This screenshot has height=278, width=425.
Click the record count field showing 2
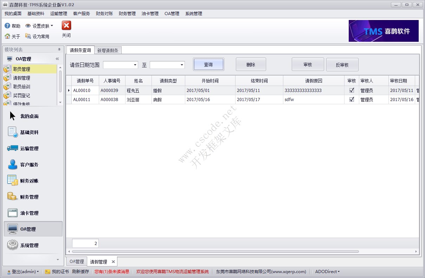pos(85,243)
